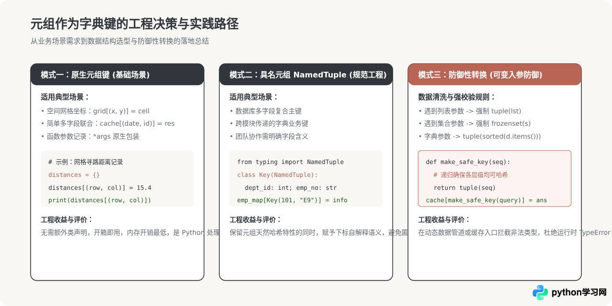Click code line distances[(row, col)] = 15.4
Screen dimensions: 612x306
click(x=100, y=187)
